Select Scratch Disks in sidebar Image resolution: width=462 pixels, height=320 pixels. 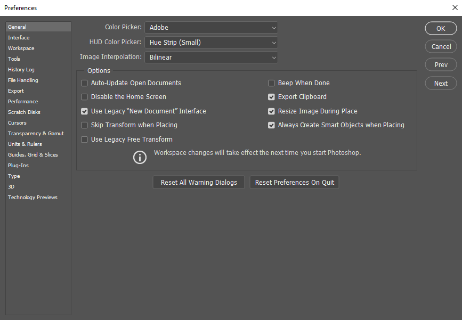click(x=24, y=112)
